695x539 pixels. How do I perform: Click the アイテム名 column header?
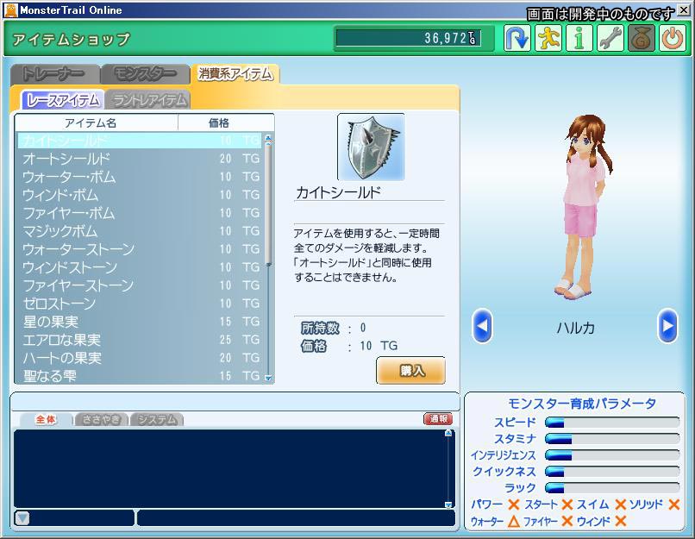(x=97, y=122)
